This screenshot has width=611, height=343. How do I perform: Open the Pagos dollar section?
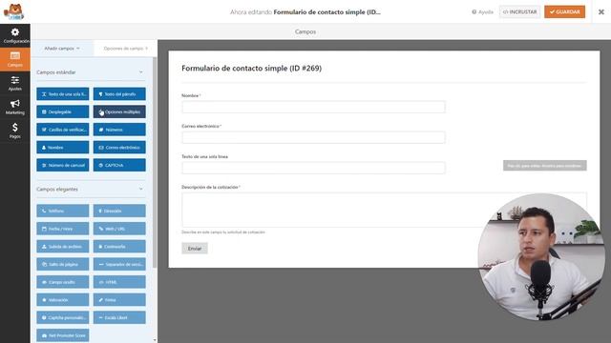pyautogui.click(x=15, y=131)
